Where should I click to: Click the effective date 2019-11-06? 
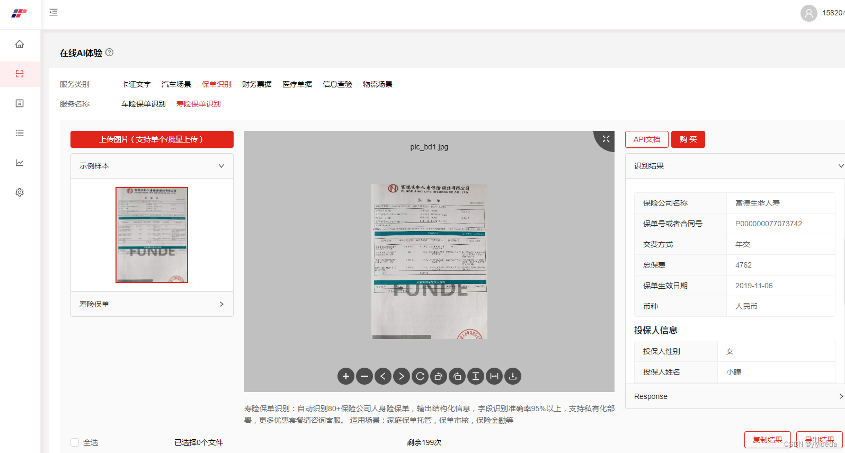pyautogui.click(x=754, y=286)
